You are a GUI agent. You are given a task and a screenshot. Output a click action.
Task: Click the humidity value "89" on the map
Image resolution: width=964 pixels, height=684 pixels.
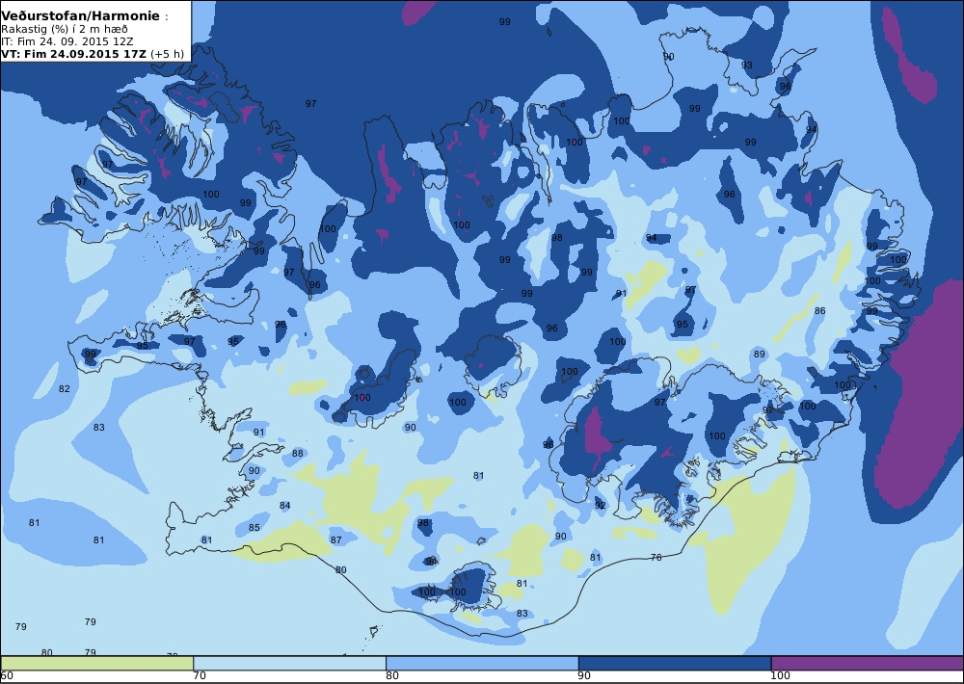click(760, 354)
